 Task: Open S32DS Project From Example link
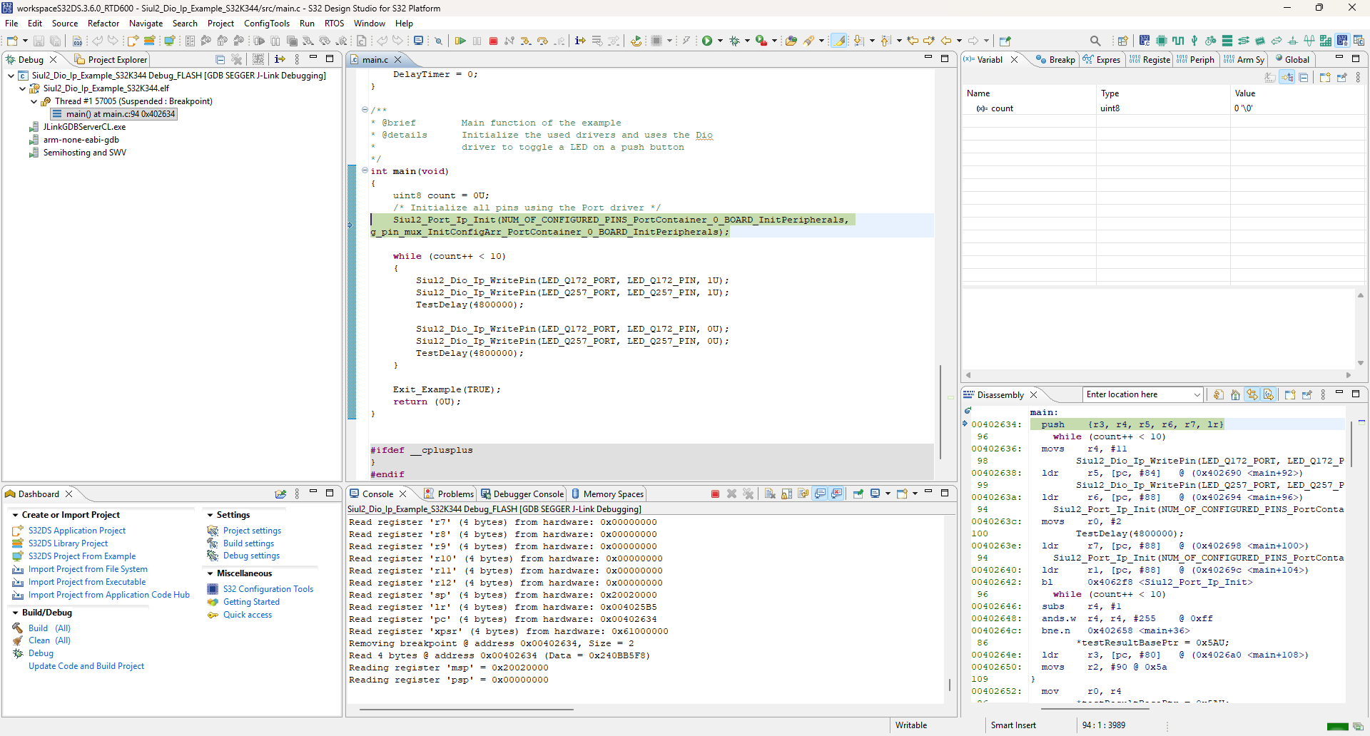82,556
